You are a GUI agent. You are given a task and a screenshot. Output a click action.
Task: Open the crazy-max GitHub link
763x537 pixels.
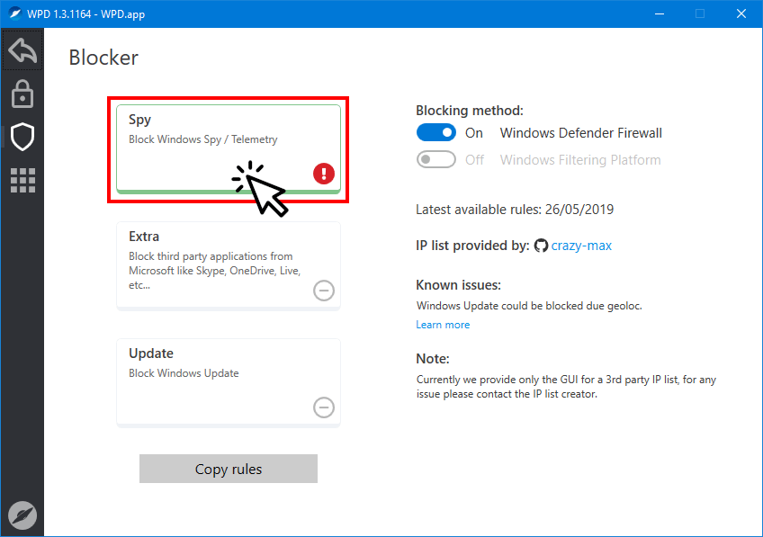click(x=581, y=246)
